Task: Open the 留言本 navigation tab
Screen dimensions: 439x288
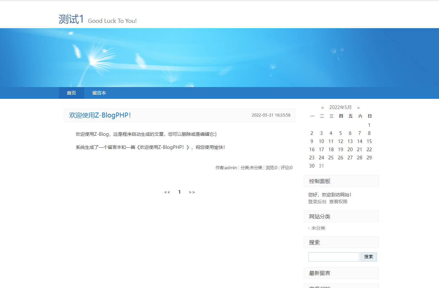Action: click(99, 93)
